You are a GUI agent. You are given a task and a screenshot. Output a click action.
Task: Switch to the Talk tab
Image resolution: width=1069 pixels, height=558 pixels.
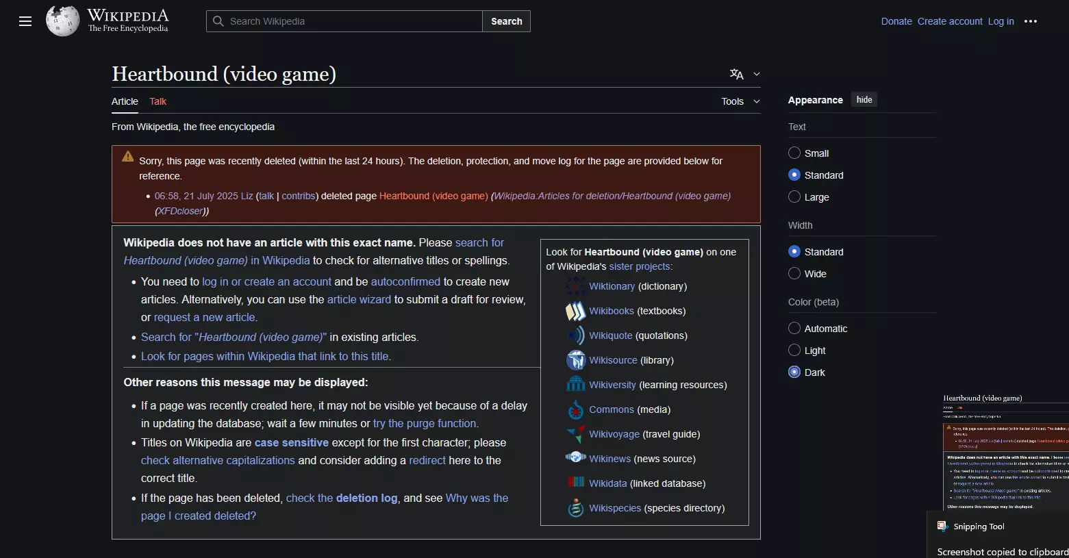point(158,101)
